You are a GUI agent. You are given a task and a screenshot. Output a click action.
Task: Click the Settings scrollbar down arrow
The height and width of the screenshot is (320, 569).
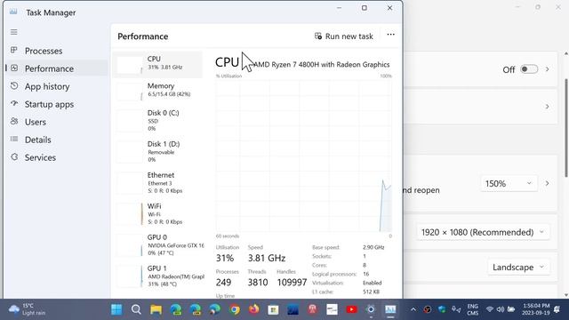566,295
